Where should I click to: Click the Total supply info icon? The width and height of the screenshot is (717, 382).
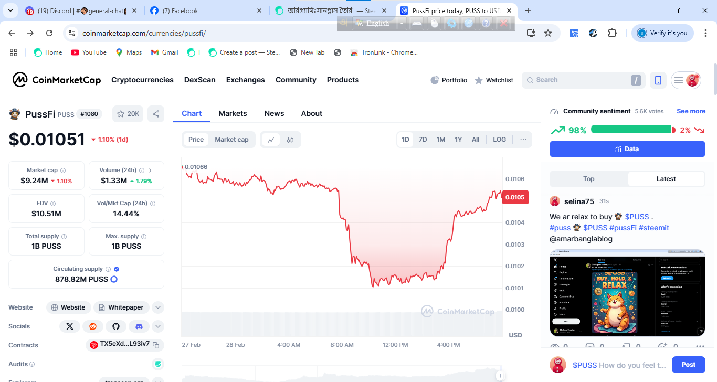click(x=64, y=237)
